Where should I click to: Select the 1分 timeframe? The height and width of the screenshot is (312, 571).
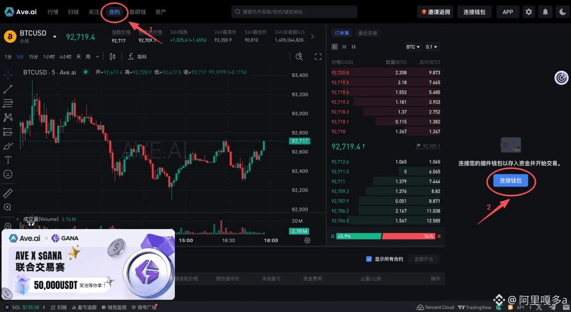[x=8, y=57]
